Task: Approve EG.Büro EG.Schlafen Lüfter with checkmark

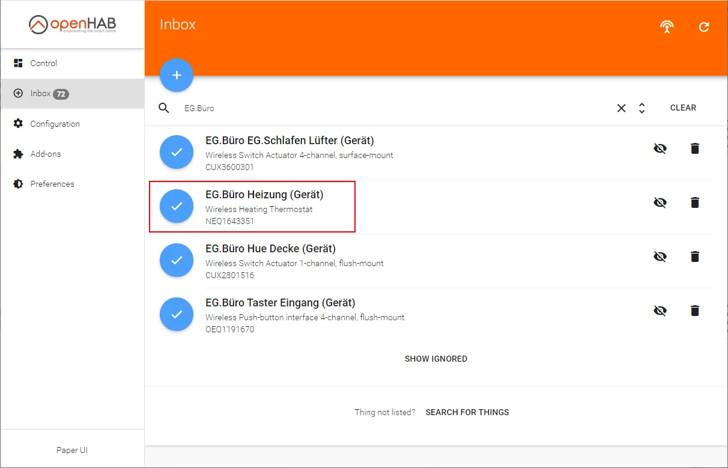Action: pyautogui.click(x=177, y=152)
